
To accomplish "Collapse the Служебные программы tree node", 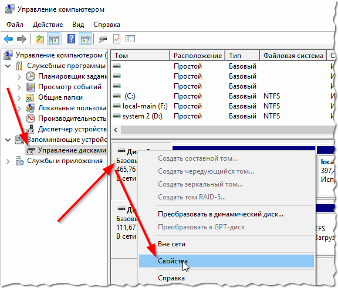I will (x=8, y=66).
